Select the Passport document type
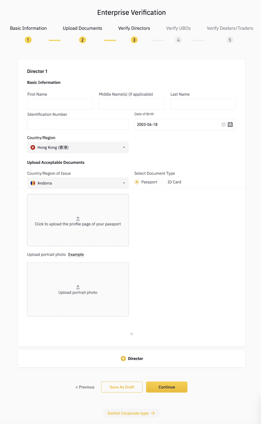 click(x=137, y=182)
